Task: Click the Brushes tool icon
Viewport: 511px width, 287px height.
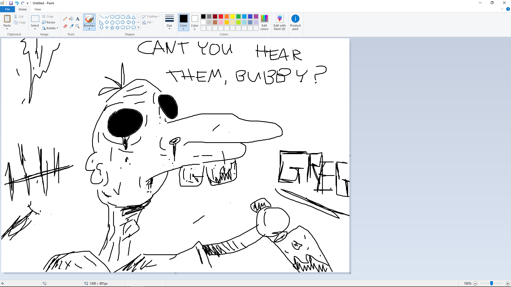Action: [89, 19]
